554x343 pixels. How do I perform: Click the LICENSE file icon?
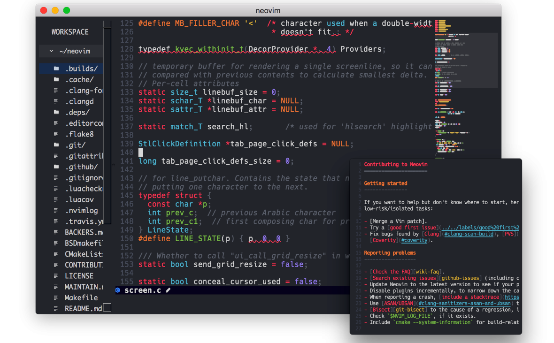coord(56,276)
